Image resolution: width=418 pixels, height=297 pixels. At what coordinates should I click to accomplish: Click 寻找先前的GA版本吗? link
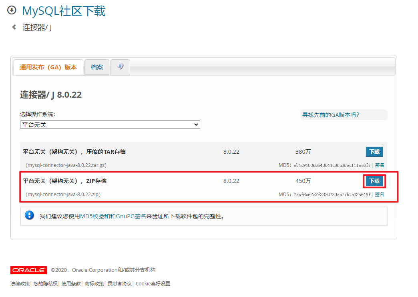tap(331, 114)
